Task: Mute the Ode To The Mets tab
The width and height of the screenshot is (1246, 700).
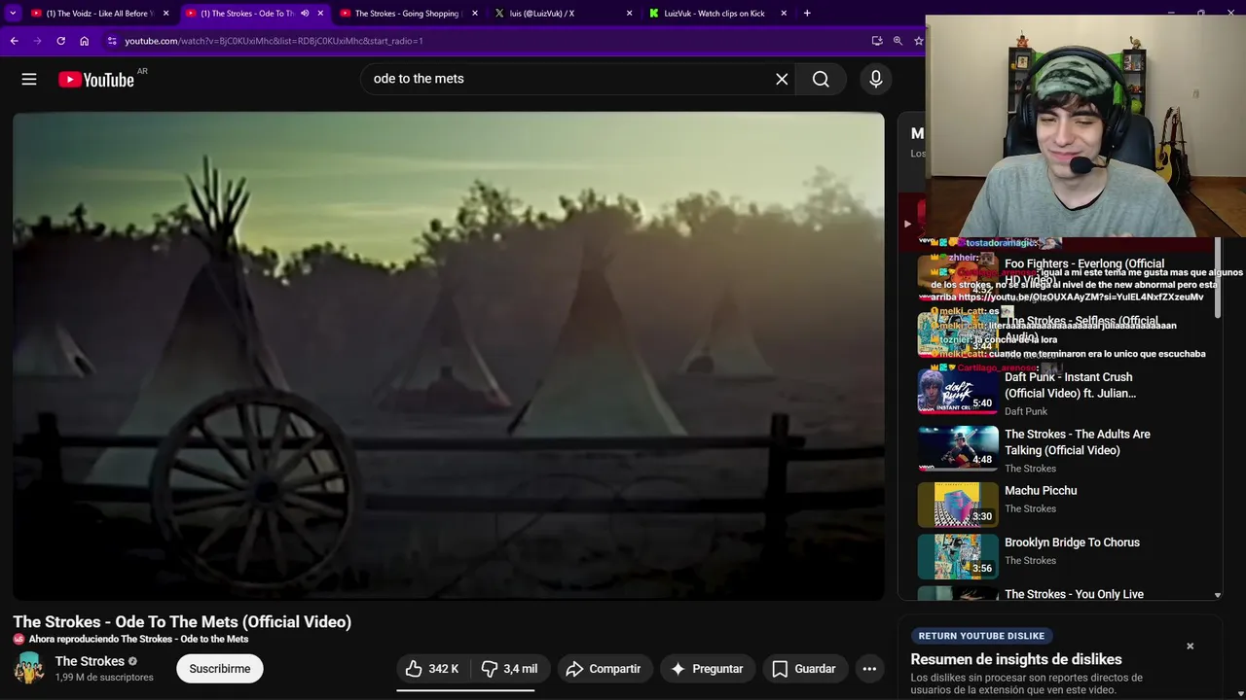Action: click(x=305, y=14)
